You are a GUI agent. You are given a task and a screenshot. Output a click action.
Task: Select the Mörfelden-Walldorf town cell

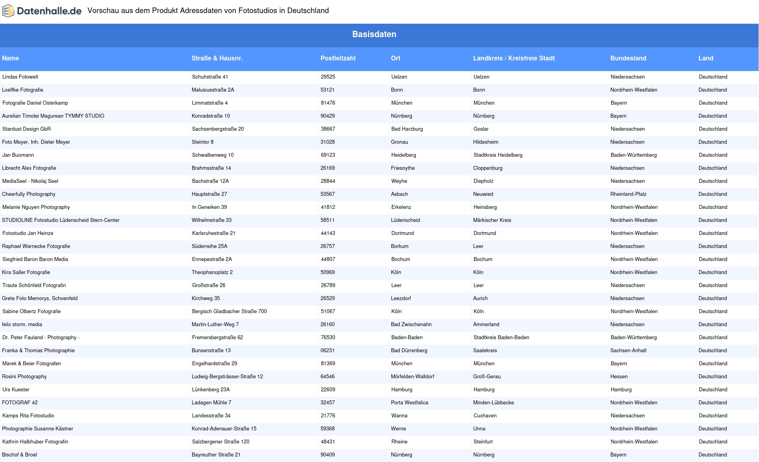click(413, 376)
